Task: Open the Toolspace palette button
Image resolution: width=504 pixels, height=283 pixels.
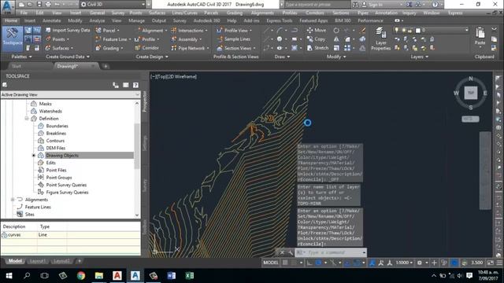Action: [13, 39]
